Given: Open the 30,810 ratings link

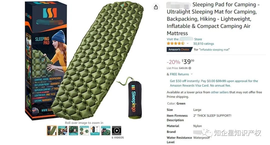Looking at the screenshot, I should (x=203, y=44).
